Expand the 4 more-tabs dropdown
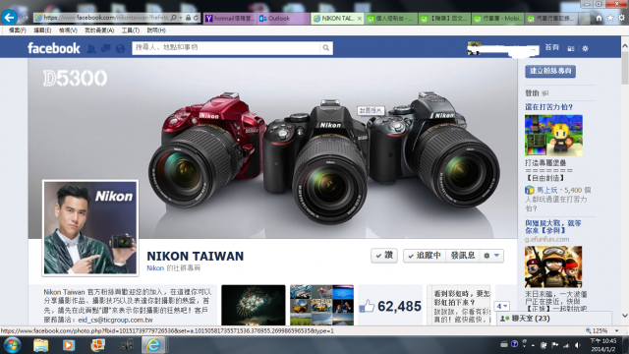Viewport: 629px width, 354px height. point(502,306)
